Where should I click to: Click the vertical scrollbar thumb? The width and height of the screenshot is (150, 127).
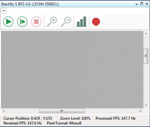point(146,56)
